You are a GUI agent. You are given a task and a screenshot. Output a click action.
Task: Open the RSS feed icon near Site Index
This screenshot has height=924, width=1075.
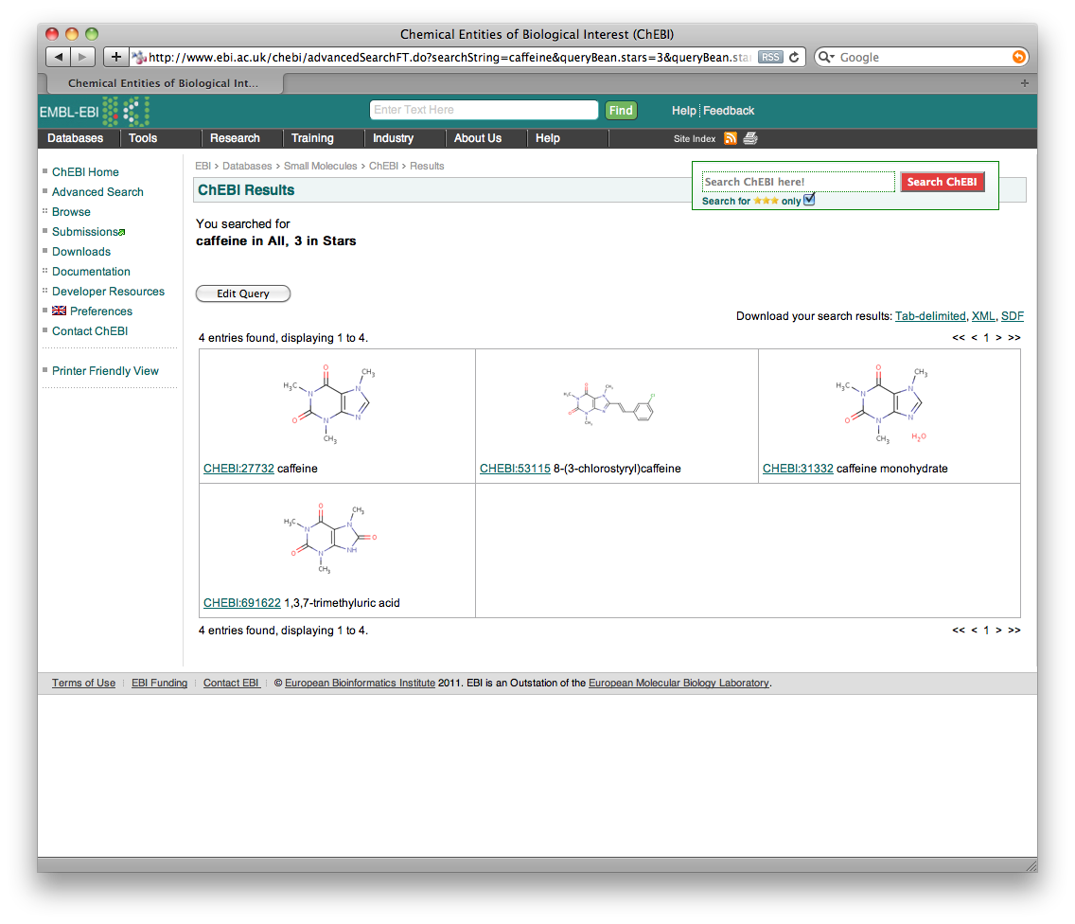731,138
